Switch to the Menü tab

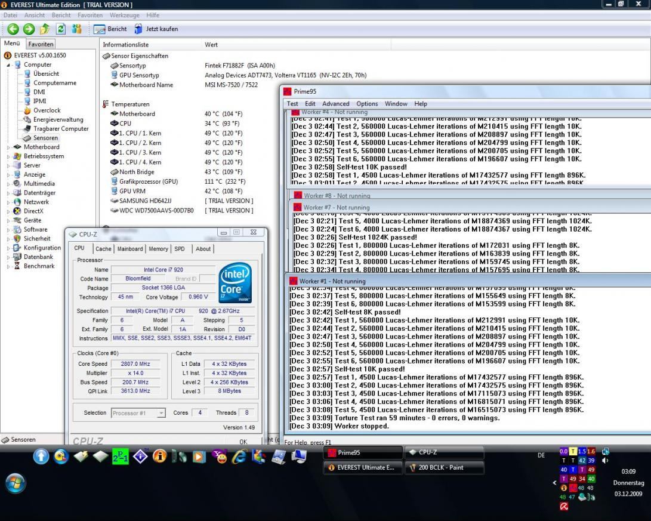click(12, 43)
